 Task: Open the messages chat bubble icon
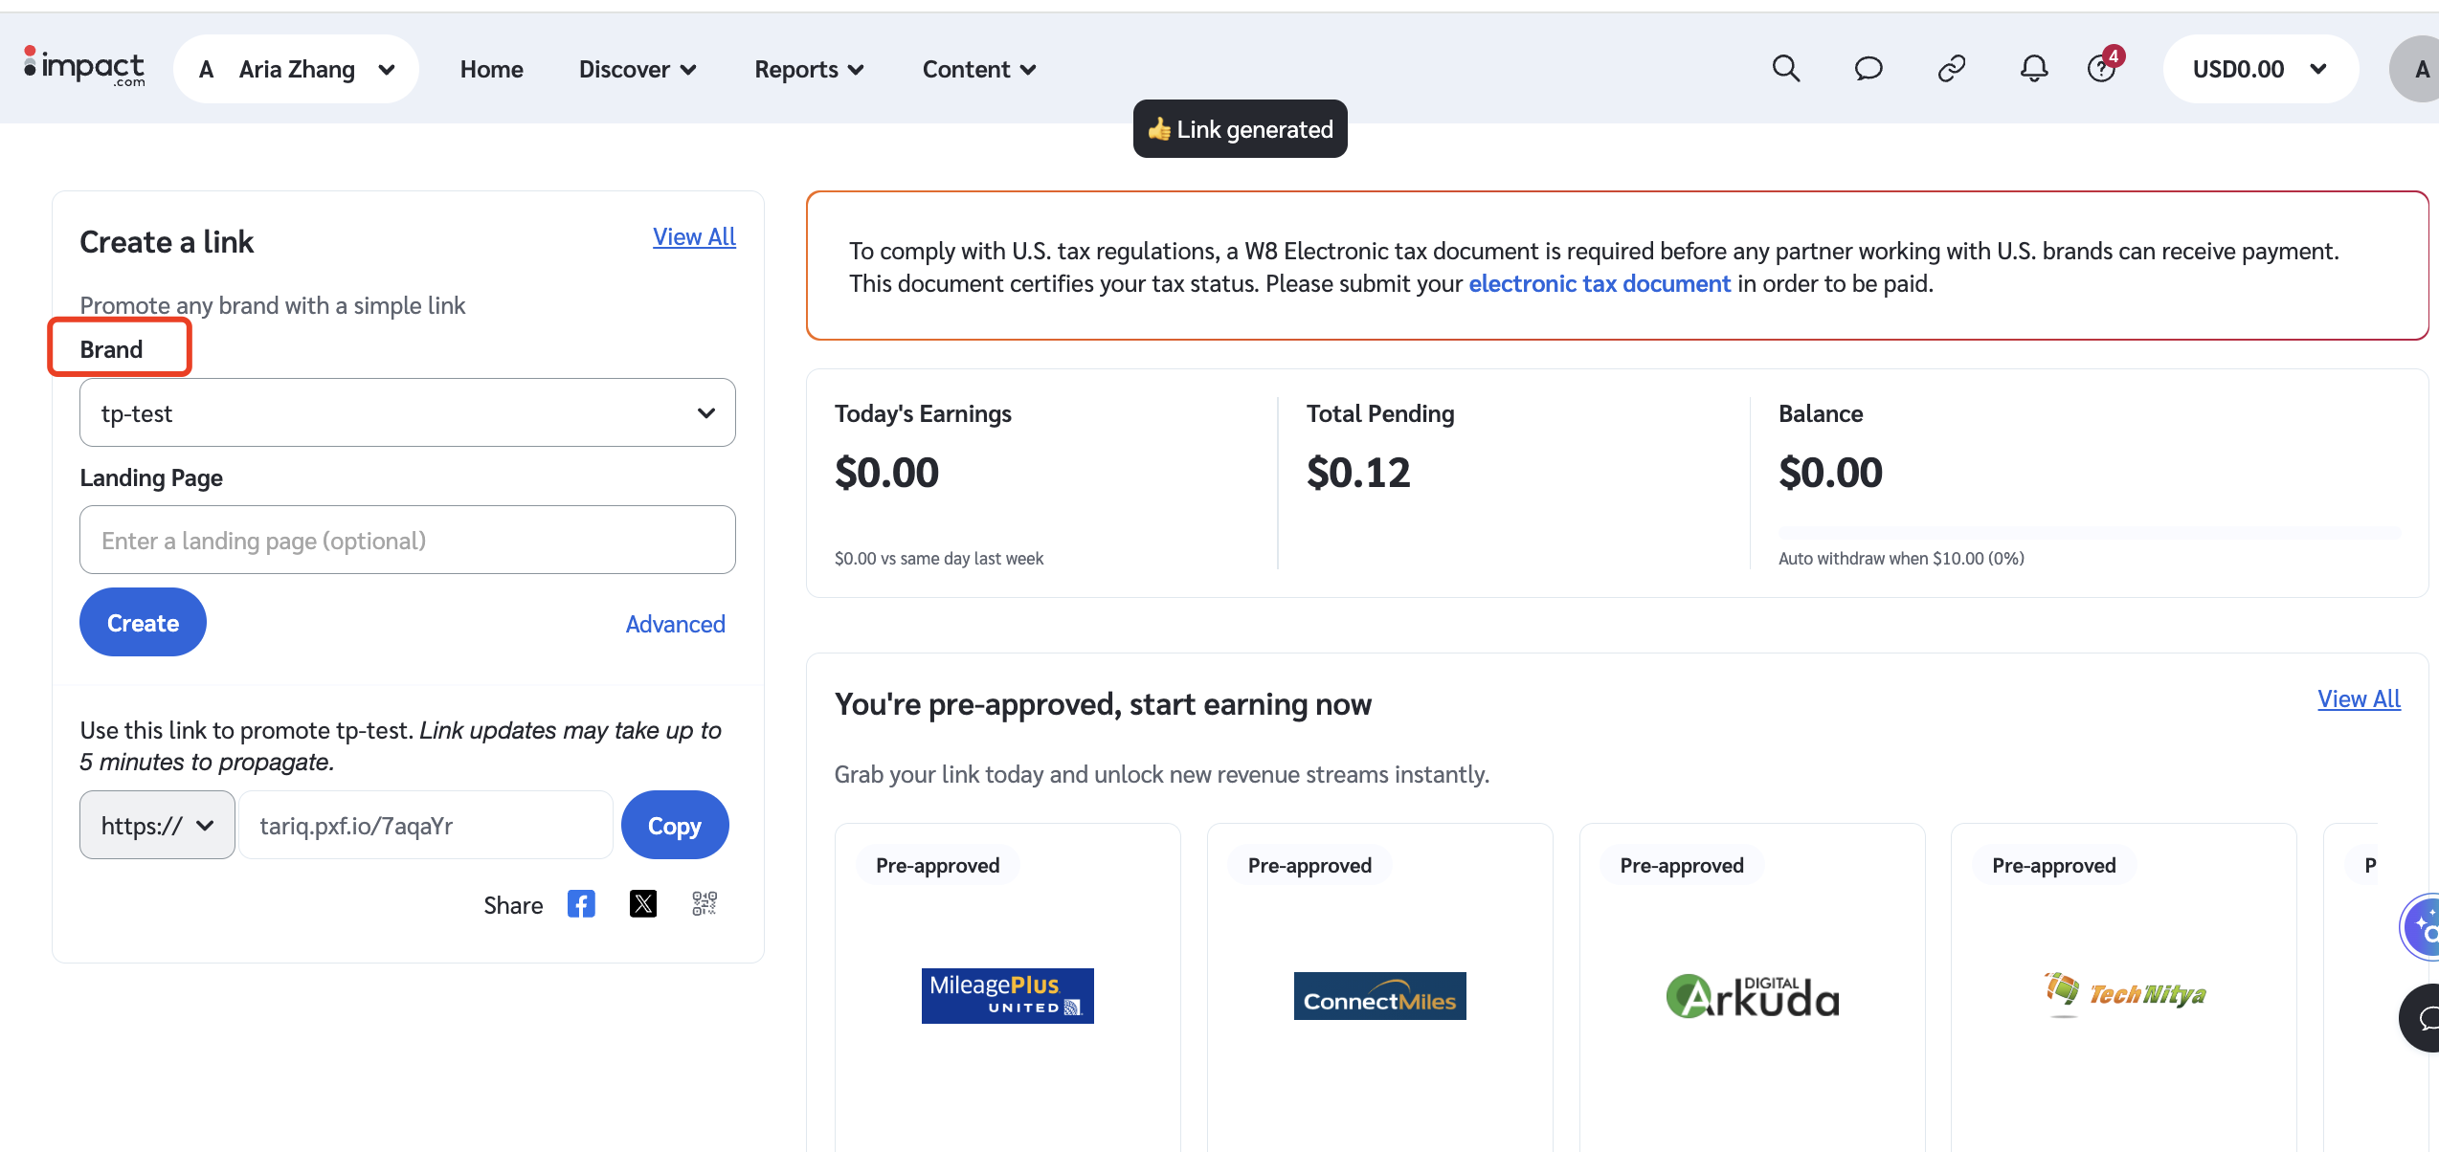1868,69
